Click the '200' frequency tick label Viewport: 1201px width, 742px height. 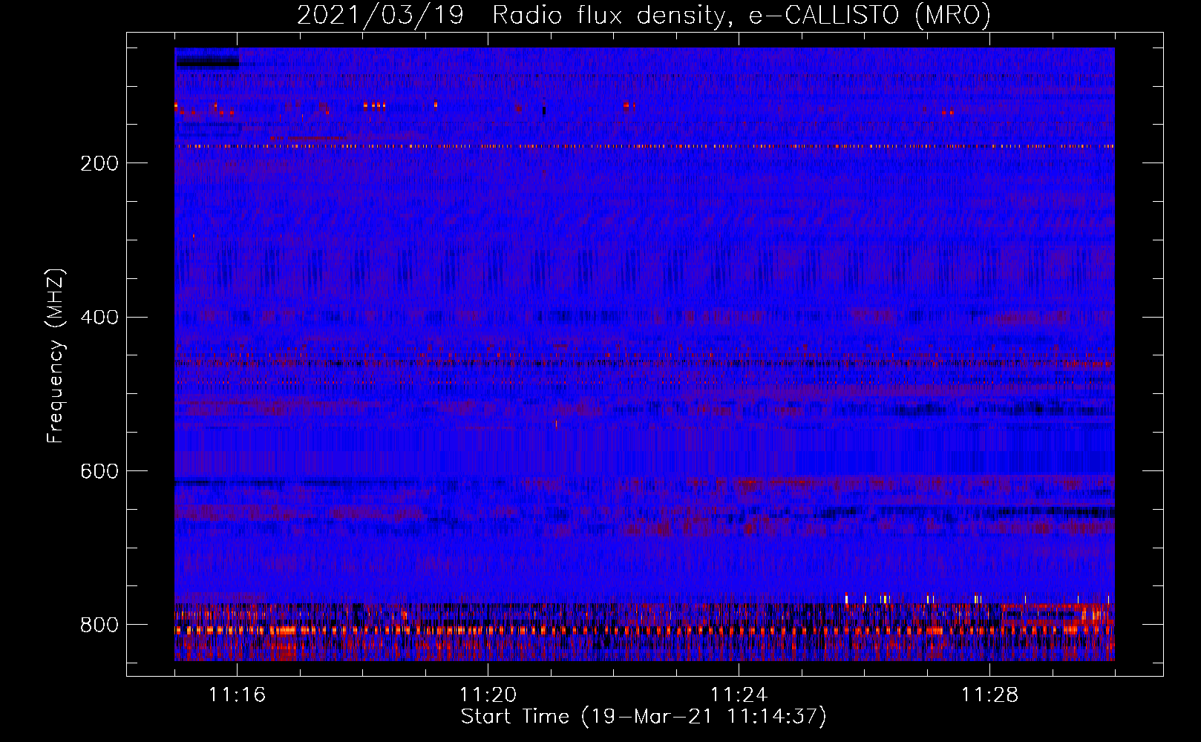coord(99,164)
